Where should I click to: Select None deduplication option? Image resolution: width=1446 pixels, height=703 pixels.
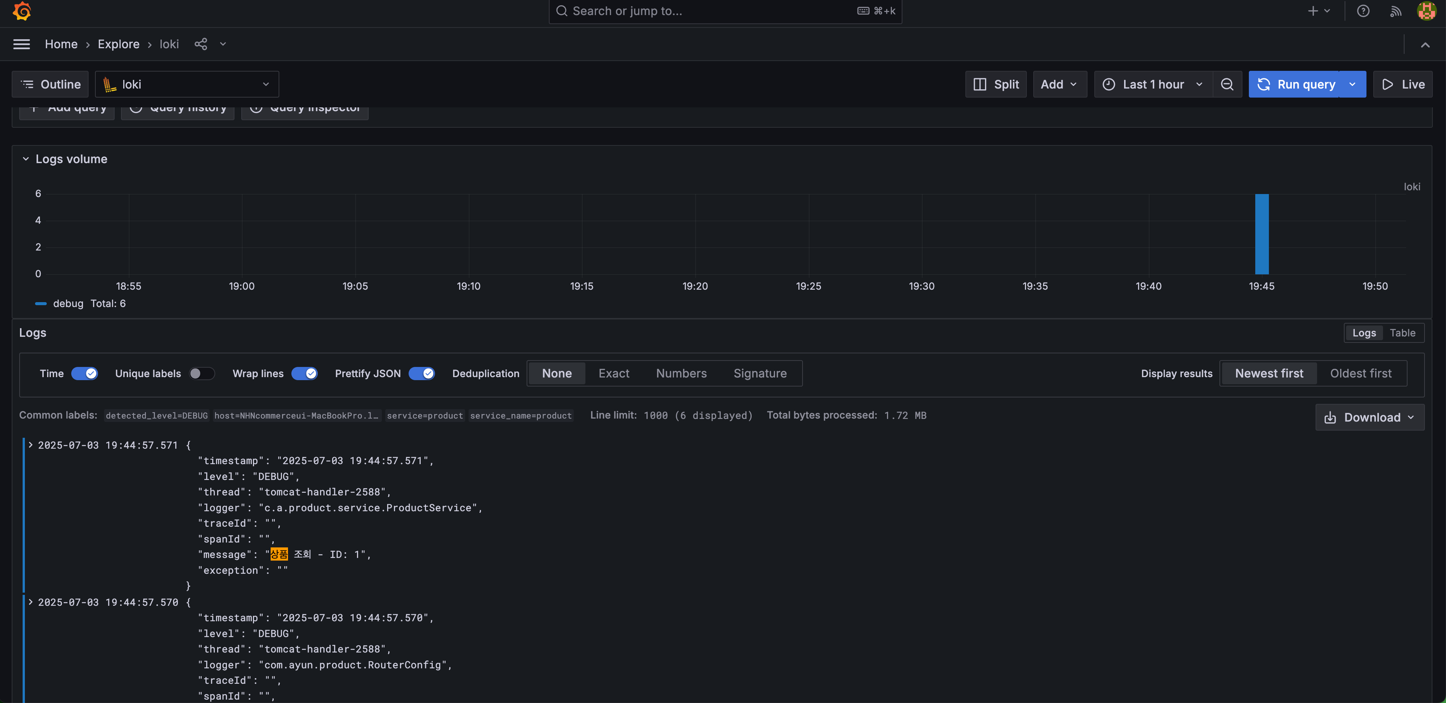coord(556,373)
